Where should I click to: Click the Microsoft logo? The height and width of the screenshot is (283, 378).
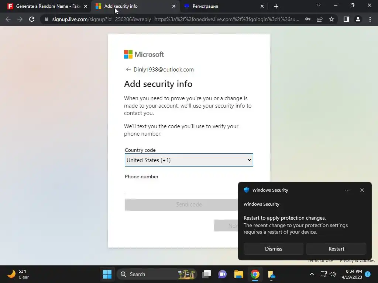pyautogui.click(x=144, y=55)
